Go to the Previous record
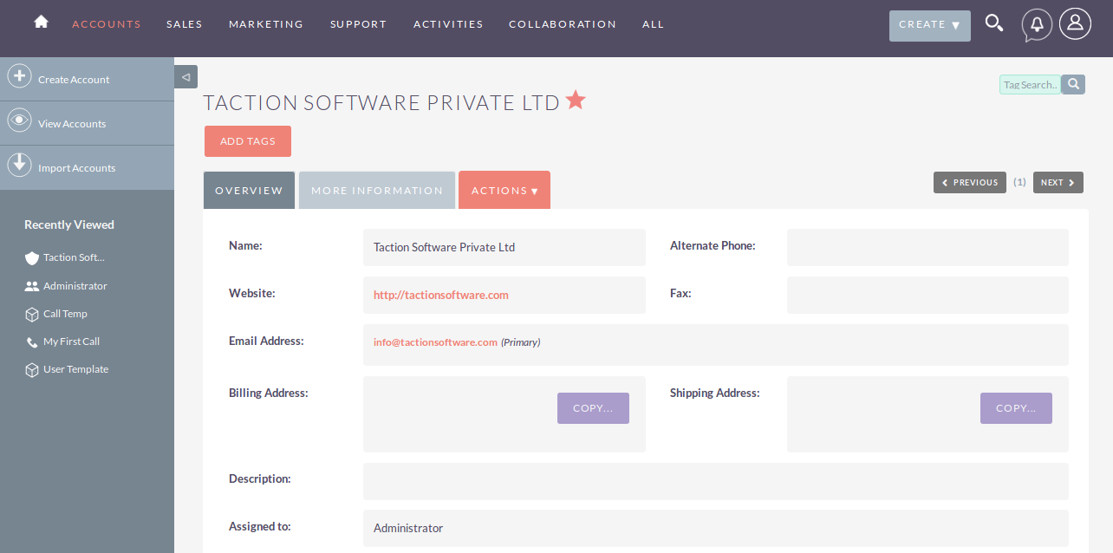Viewport: 1113px width, 553px height. tap(970, 182)
